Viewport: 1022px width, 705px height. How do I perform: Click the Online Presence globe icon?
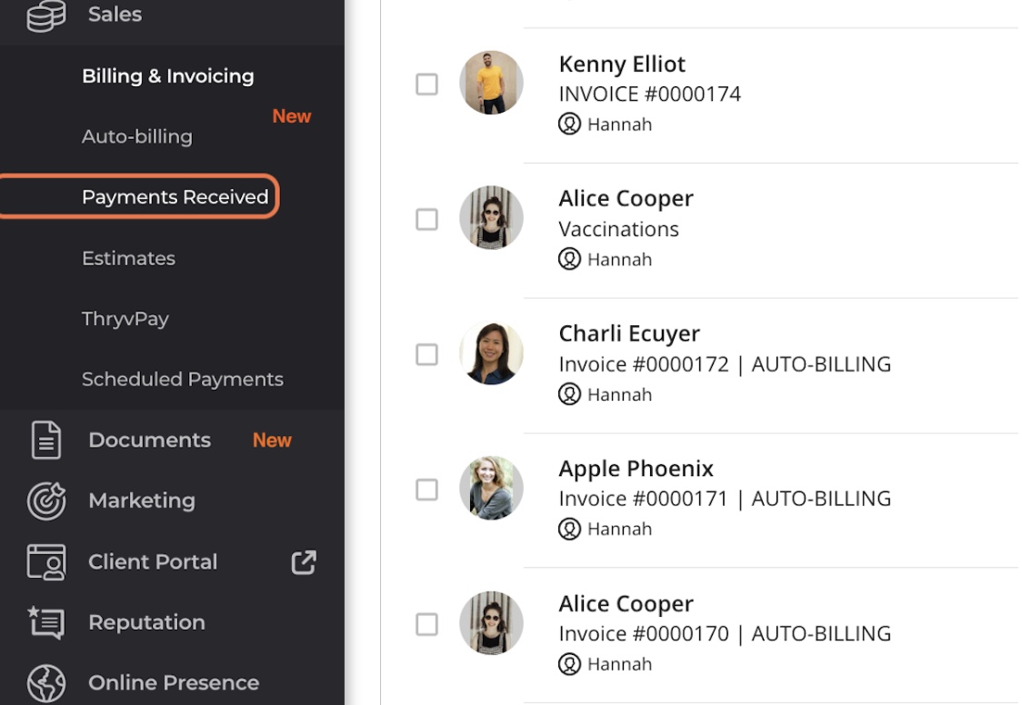(x=46, y=683)
